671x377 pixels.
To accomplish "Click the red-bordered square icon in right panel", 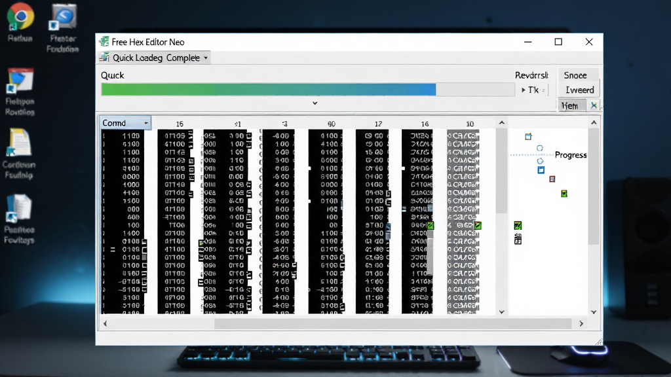I will point(552,179).
